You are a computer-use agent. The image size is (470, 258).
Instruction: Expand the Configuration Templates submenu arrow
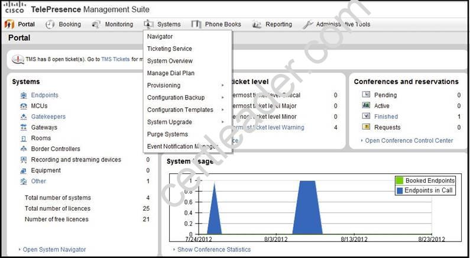[x=223, y=110]
